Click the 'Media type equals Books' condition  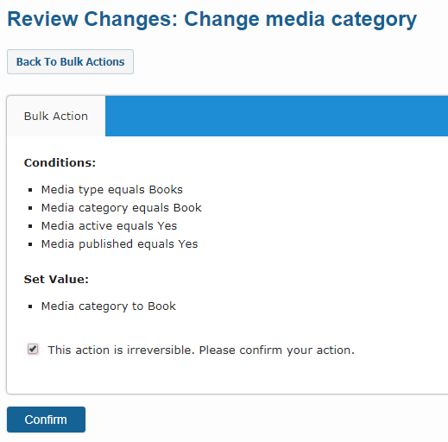112,190
